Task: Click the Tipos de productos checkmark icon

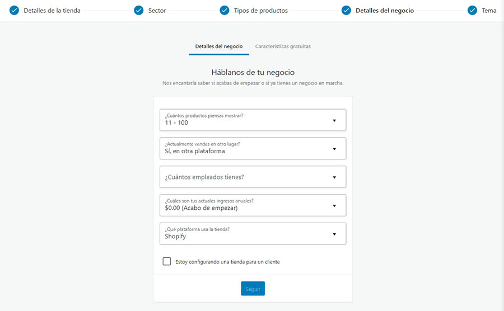Action: [x=225, y=10]
